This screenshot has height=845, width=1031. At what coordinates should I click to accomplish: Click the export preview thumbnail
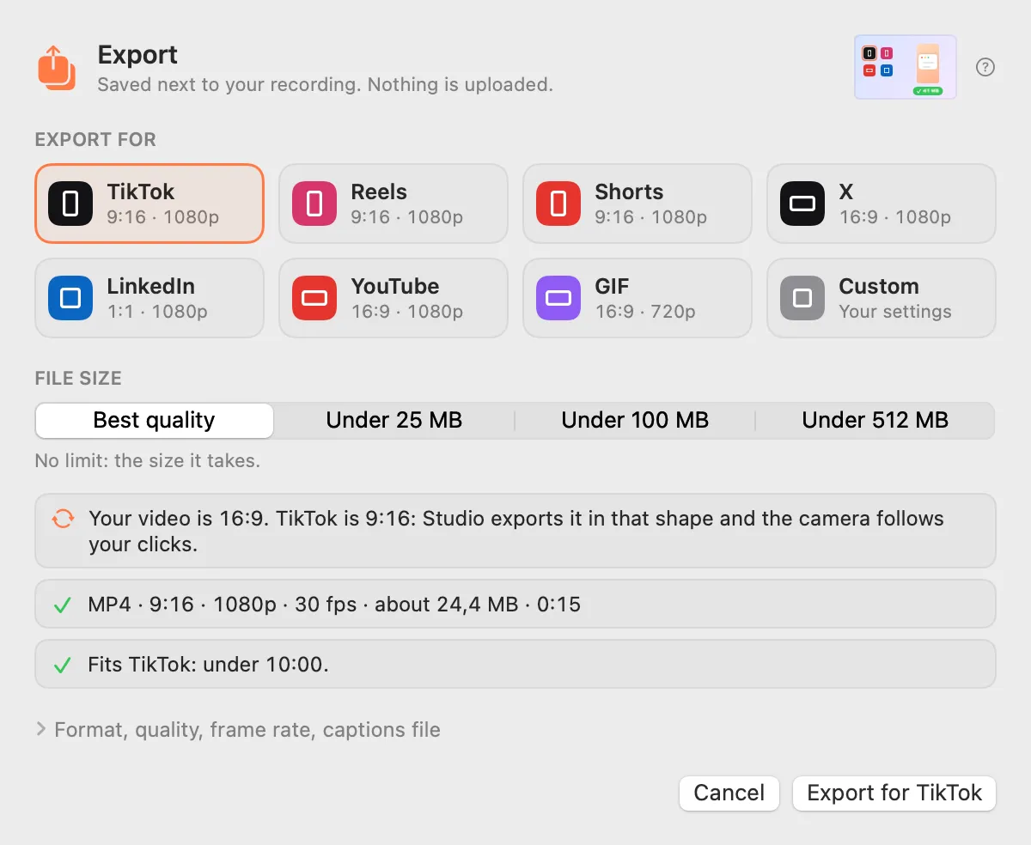(906, 67)
